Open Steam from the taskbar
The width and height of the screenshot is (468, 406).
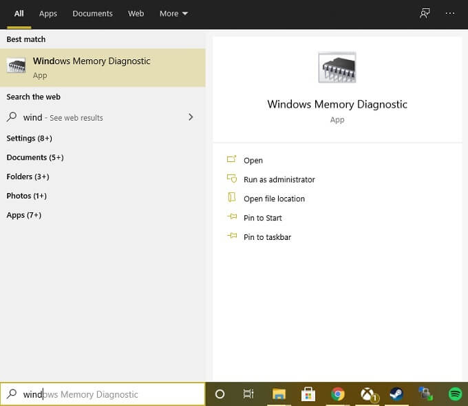(x=396, y=394)
